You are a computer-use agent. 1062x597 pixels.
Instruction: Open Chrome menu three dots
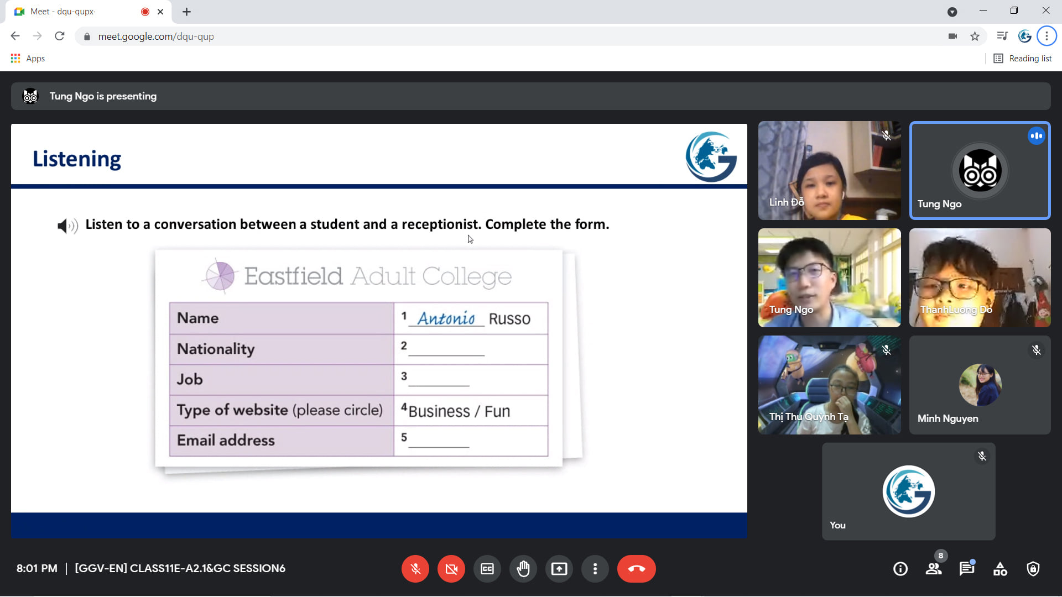[x=1047, y=36]
